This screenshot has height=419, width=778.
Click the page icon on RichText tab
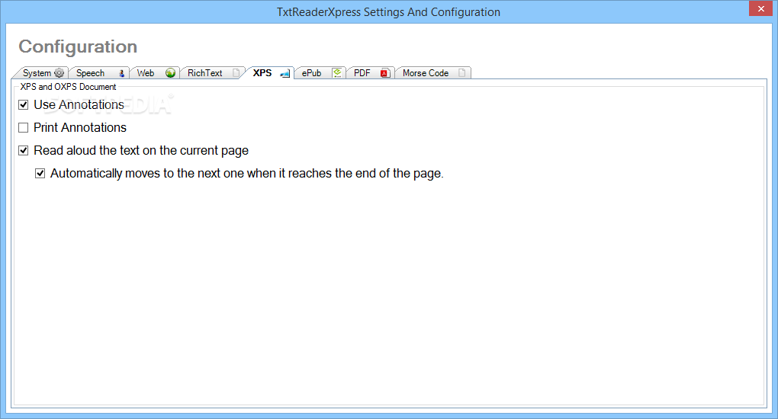[x=236, y=73]
